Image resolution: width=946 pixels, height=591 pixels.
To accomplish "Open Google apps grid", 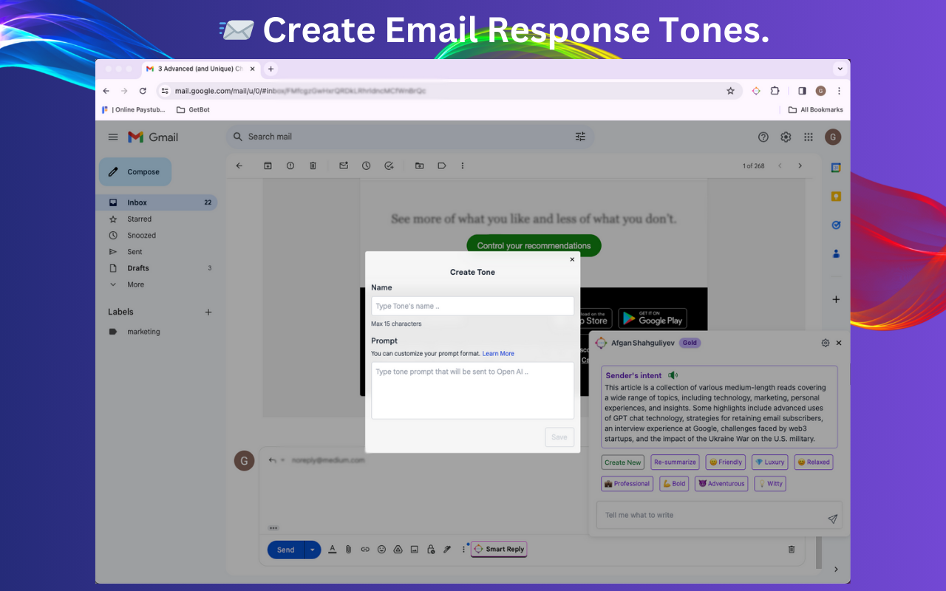I will (809, 137).
